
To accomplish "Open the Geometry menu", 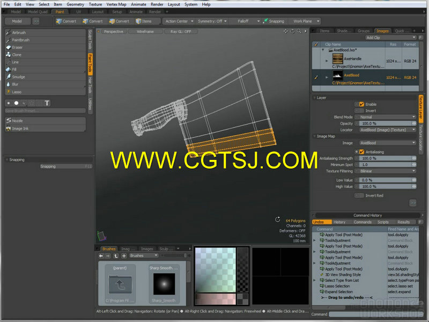I will 75,4.
